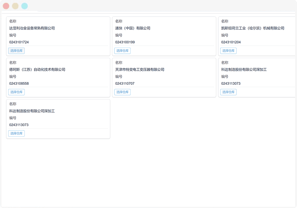Click the code 0243108558
This screenshot has height=208, width=297.
click(19, 83)
